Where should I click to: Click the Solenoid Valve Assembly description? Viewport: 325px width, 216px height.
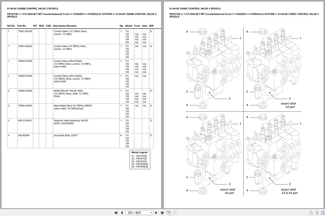[x=71, y=122]
